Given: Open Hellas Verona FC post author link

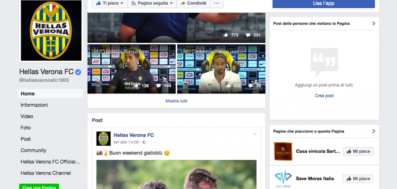Looking at the screenshot, I should [x=134, y=135].
